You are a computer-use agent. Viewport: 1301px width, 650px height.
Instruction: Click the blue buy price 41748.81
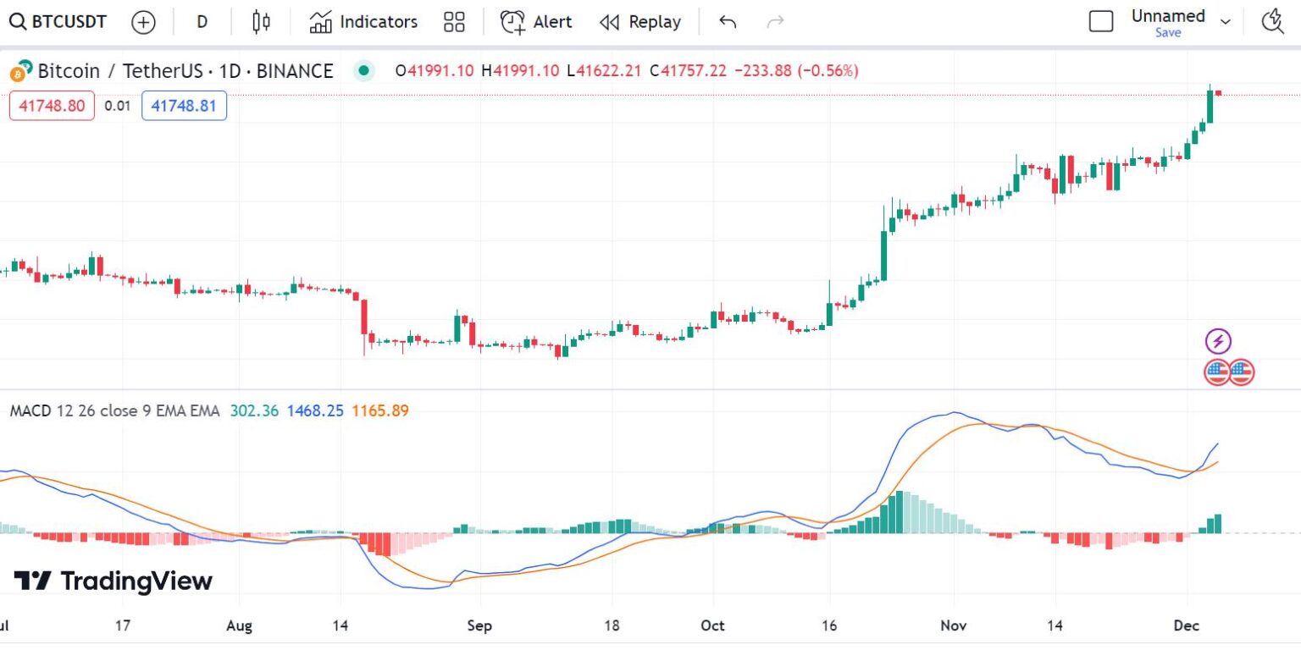tap(184, 106)
